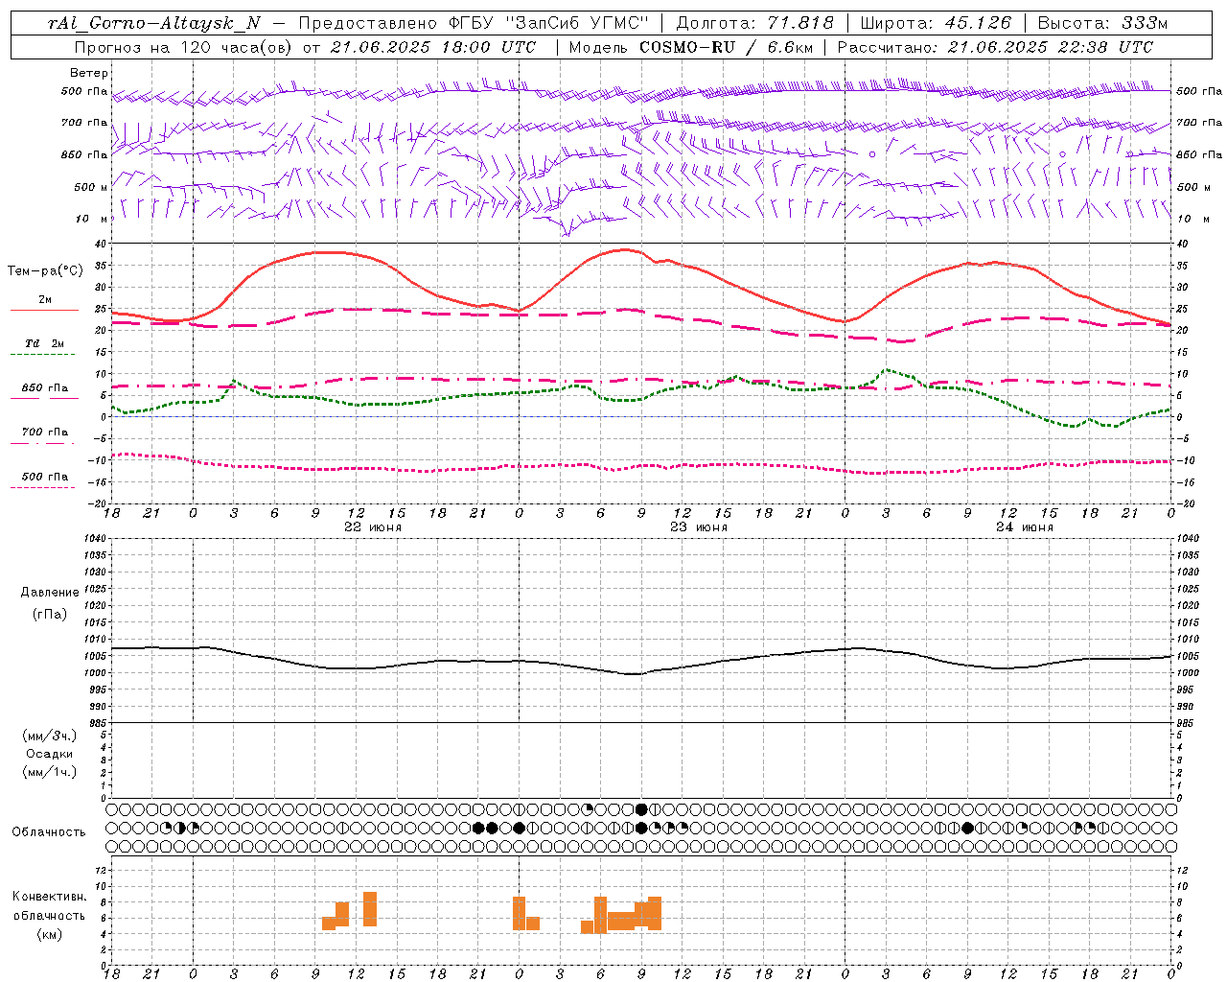Click the Ветер section label
The image size is (1227, 982).
89,73
